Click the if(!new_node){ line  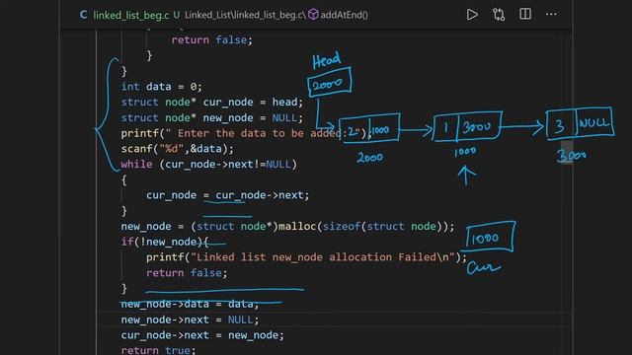165,242
